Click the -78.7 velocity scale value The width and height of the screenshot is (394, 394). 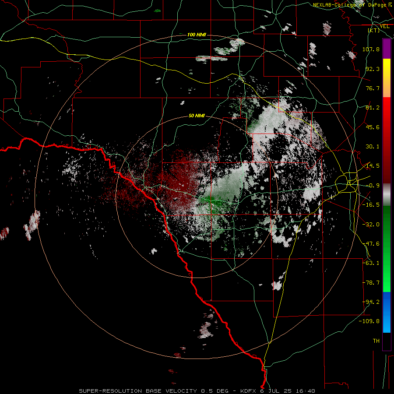pyautogui.click(x=371, y=283)
